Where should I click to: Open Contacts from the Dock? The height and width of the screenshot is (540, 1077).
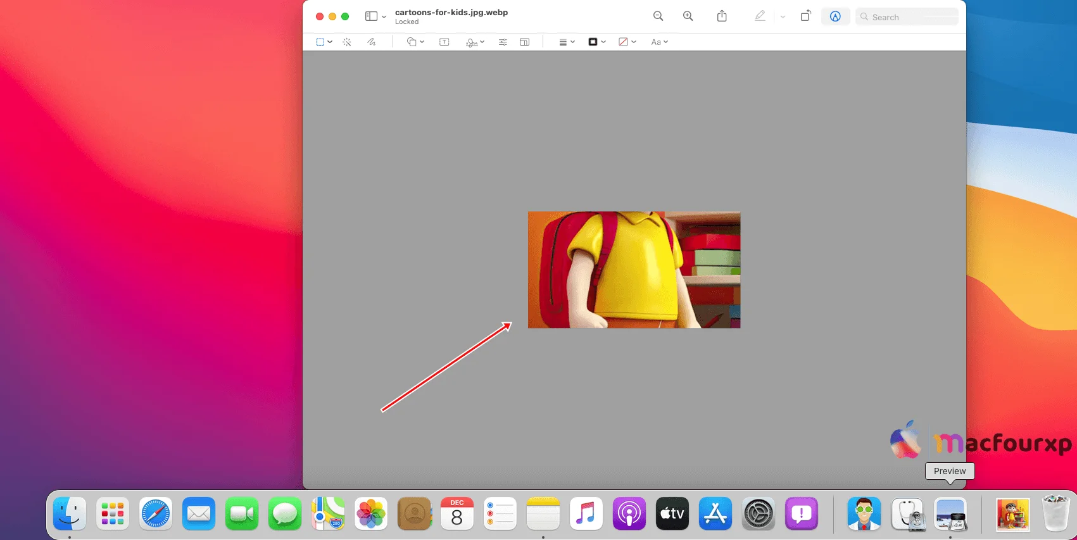pos(414,513)
